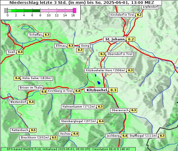The height and width of the screenshot is (151, 178).
Task: Click the Brixen im Thale label
Action: [x=31, y=88]
